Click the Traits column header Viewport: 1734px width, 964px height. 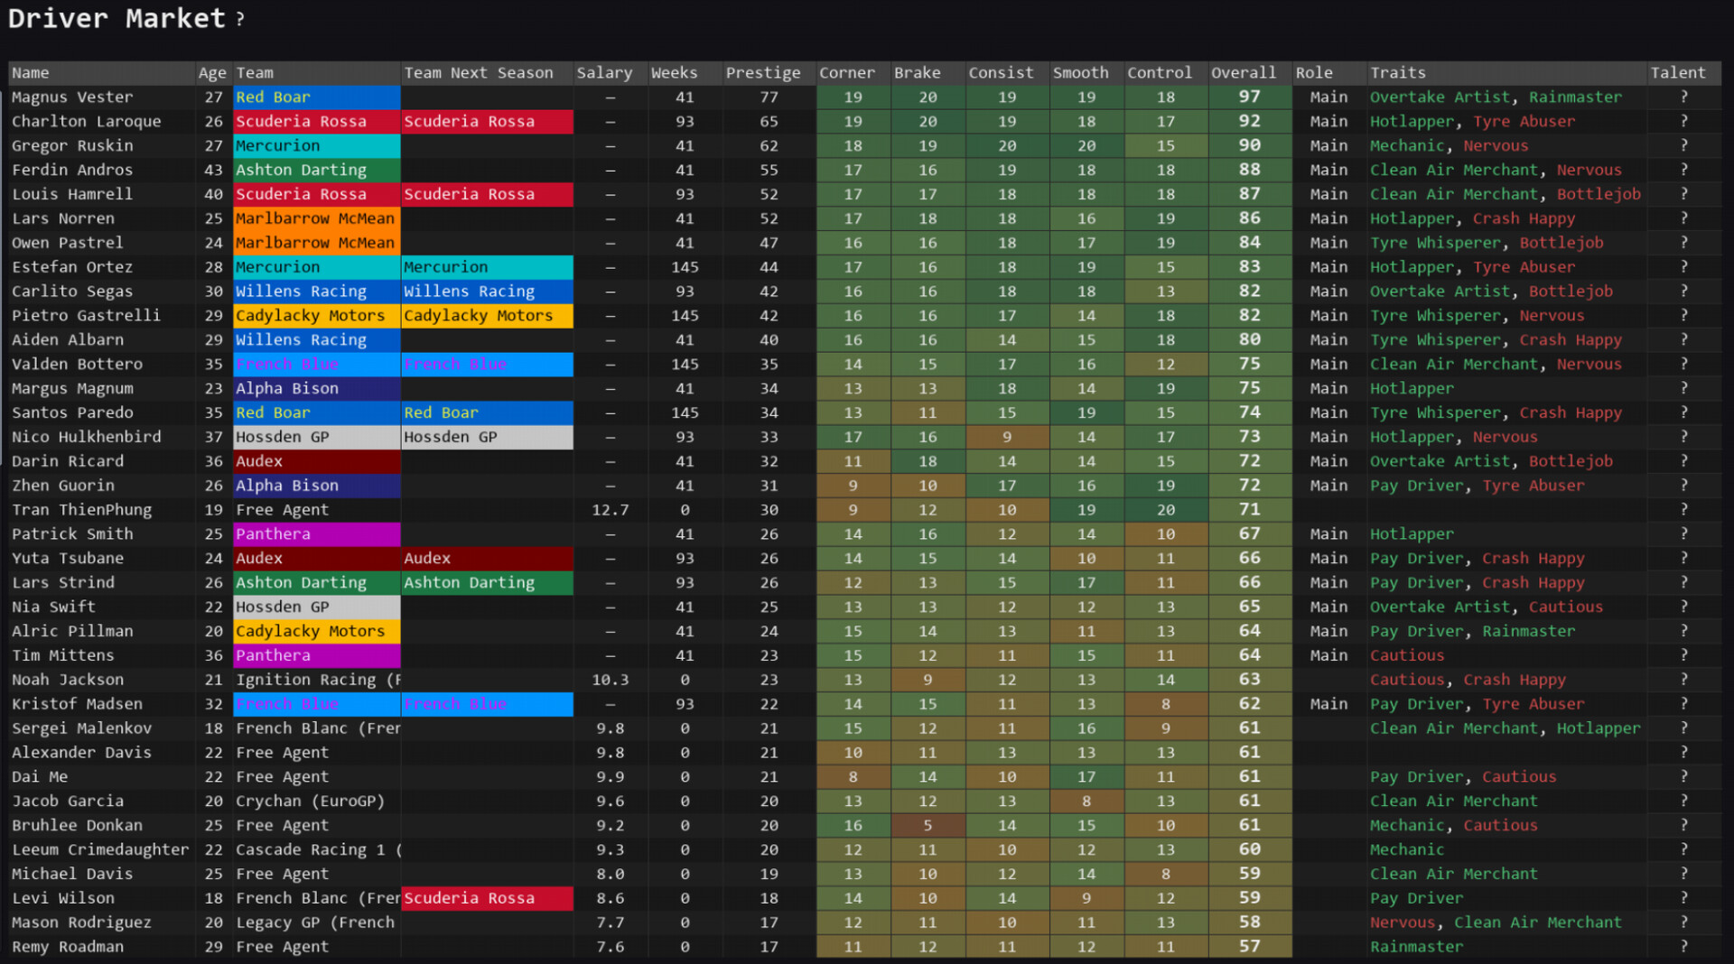tap(1397, 72)
